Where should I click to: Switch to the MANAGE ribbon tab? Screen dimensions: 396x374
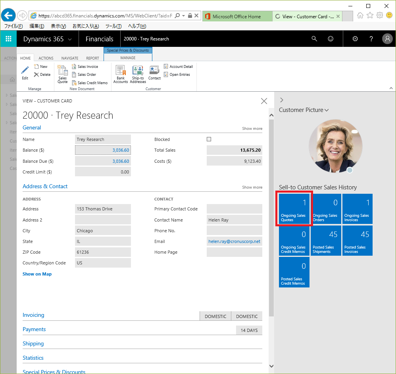[x=128, y=58]
